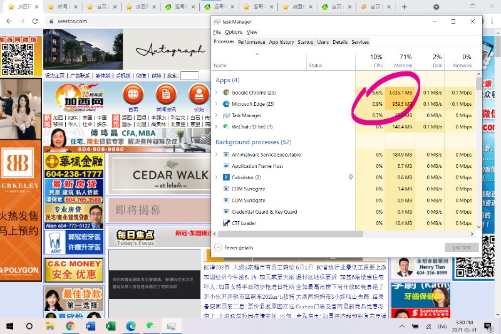Image resolution: width=501 pixels, height=334 pixels.
Task: Expand the Microsoft Edge process group
Action: [217, 104]
